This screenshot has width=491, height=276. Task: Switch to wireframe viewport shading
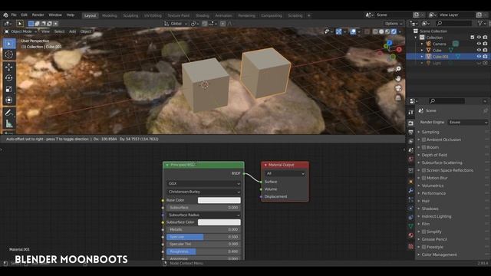point(375,31)
